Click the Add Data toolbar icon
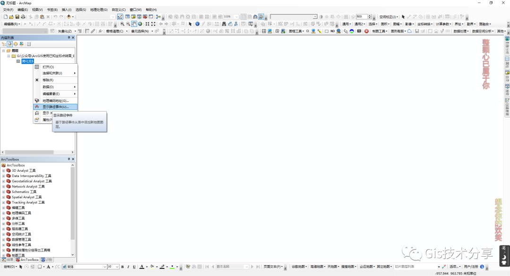The height and width of the screenshot is (276, 510). pyautogui.click(x=69, y=17)
